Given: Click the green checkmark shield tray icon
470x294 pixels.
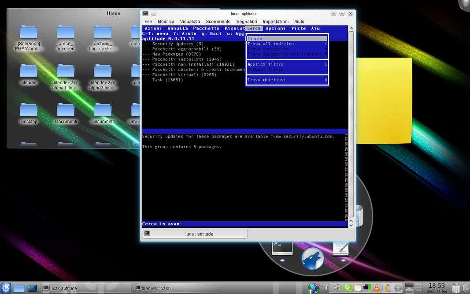Looking at the screenshot, I should click(348, 288).
